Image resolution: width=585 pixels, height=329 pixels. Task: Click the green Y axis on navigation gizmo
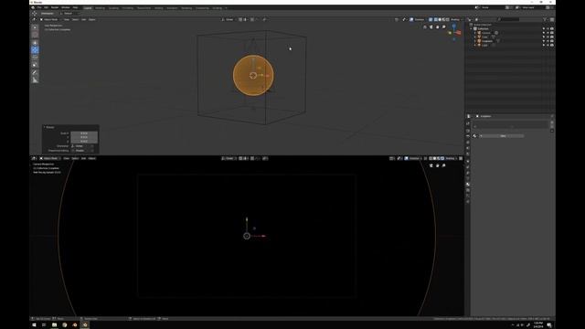coord(450,33)
